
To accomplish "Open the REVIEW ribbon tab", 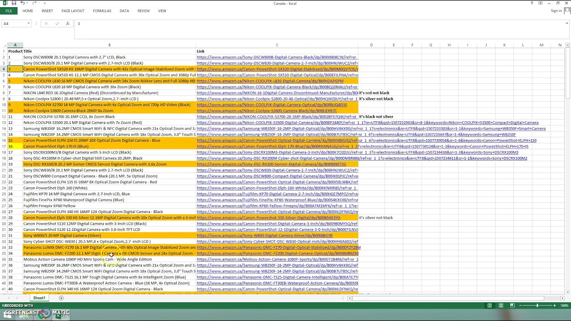I will 144,11.
